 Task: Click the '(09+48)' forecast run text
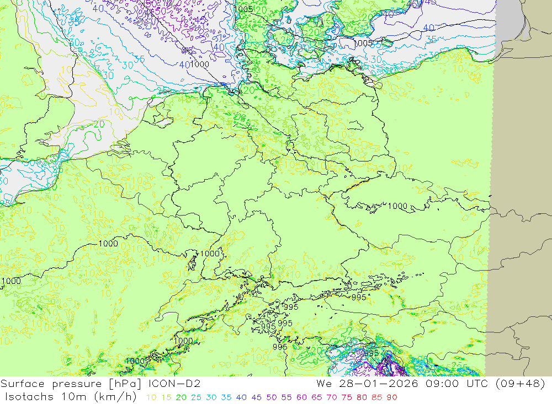pyautogui.click(x=520, y=384)
